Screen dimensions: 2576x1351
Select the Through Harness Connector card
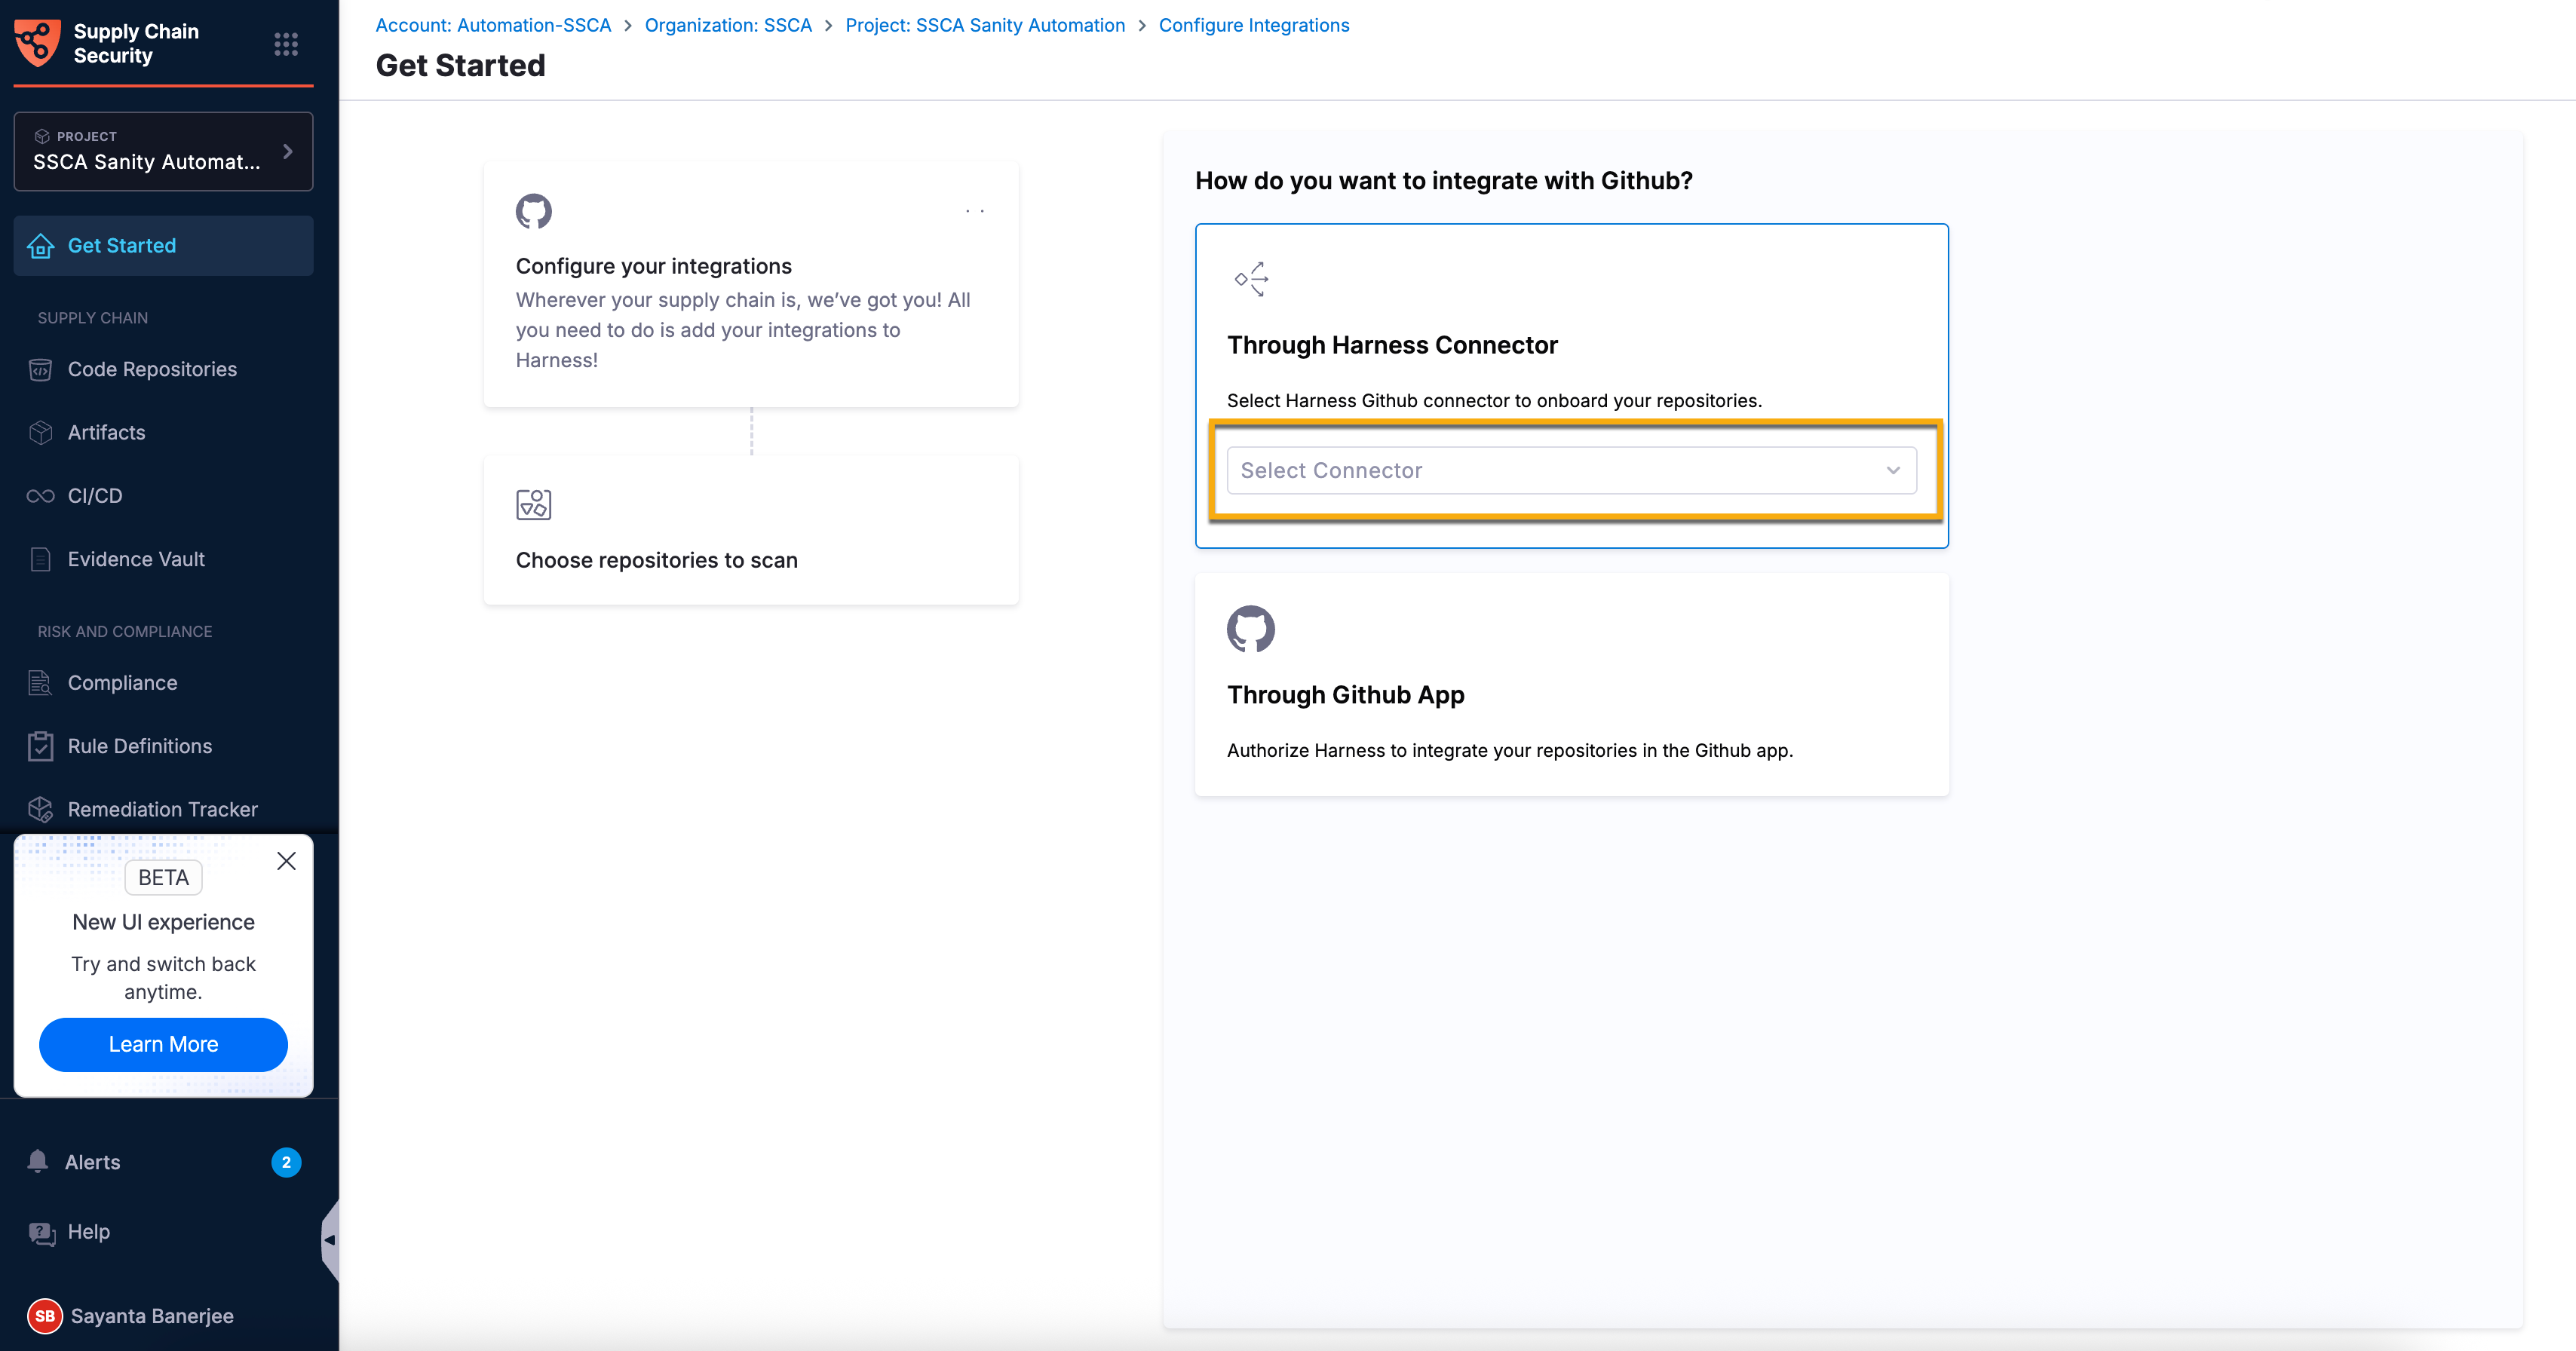pos(1571,386)
